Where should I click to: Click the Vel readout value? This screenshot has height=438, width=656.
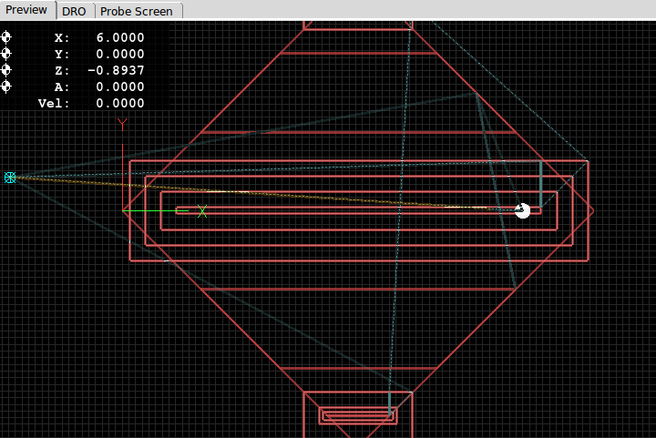pos(119,104)
